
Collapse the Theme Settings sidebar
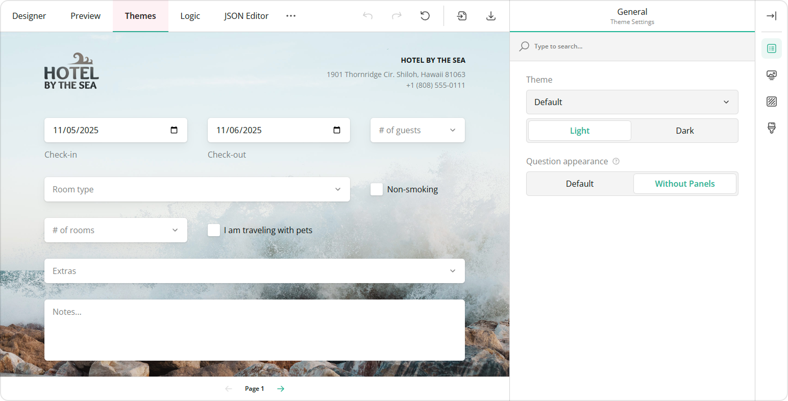click(x=771, y=16)
